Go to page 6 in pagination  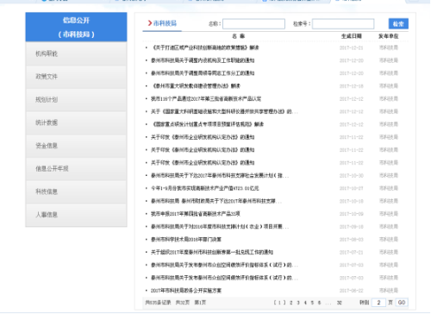click(x=319, y=303)
